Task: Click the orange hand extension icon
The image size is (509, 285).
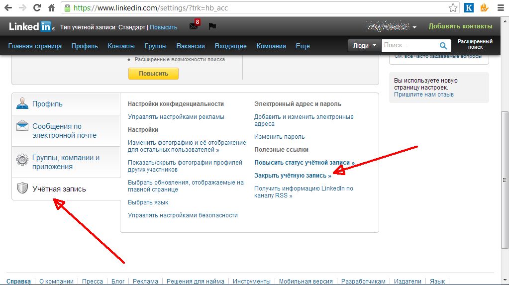Action: click(484, 8)
